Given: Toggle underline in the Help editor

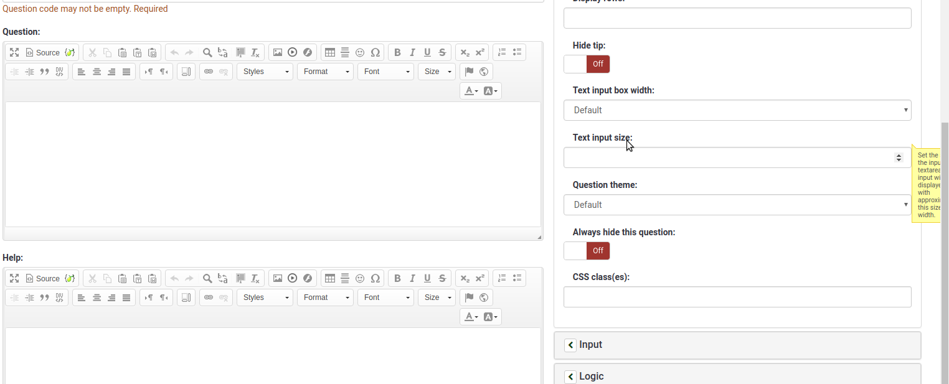Looking at the screenshot, I should tap(427, 279).
